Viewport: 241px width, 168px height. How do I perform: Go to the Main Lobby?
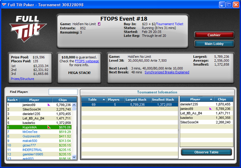(x=214, y=44)
